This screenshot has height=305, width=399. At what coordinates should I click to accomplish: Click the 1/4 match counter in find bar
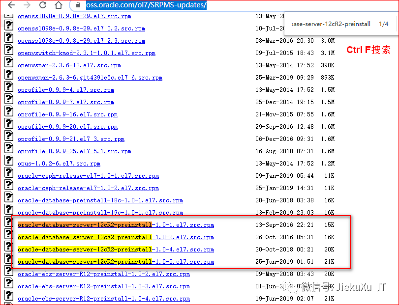pos(383,24)
